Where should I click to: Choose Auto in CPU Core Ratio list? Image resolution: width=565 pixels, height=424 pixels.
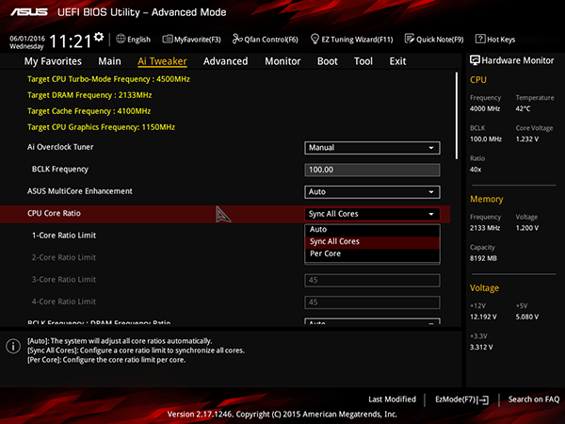coord(372,229)
